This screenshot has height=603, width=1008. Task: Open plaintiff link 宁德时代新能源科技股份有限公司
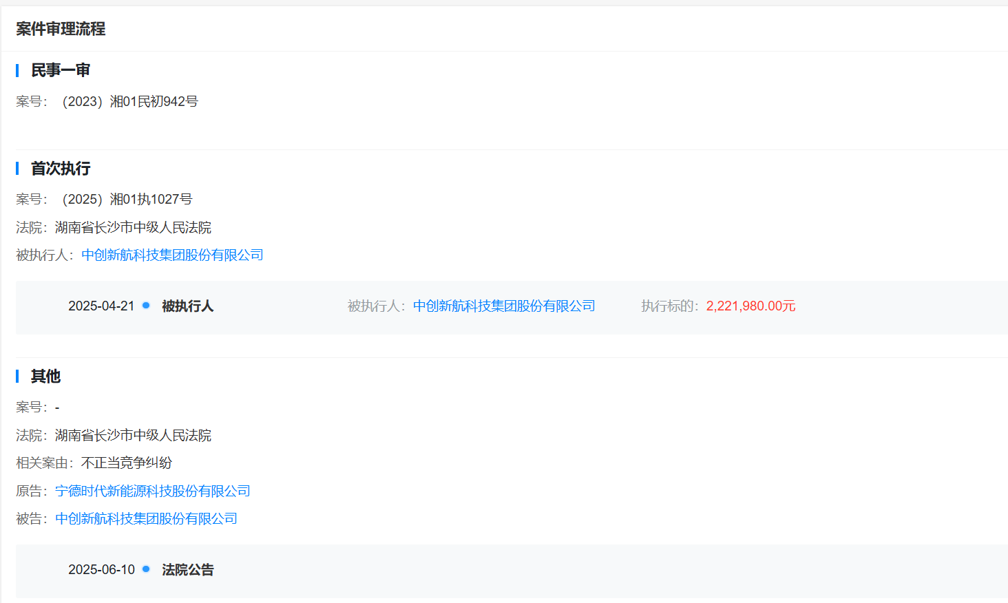pos(153,491)
